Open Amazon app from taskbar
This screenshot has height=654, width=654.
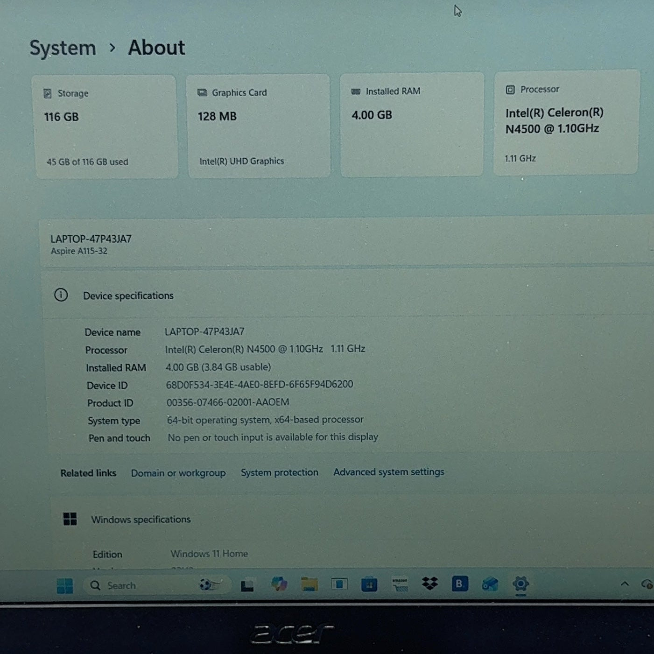tap(400, 584)
